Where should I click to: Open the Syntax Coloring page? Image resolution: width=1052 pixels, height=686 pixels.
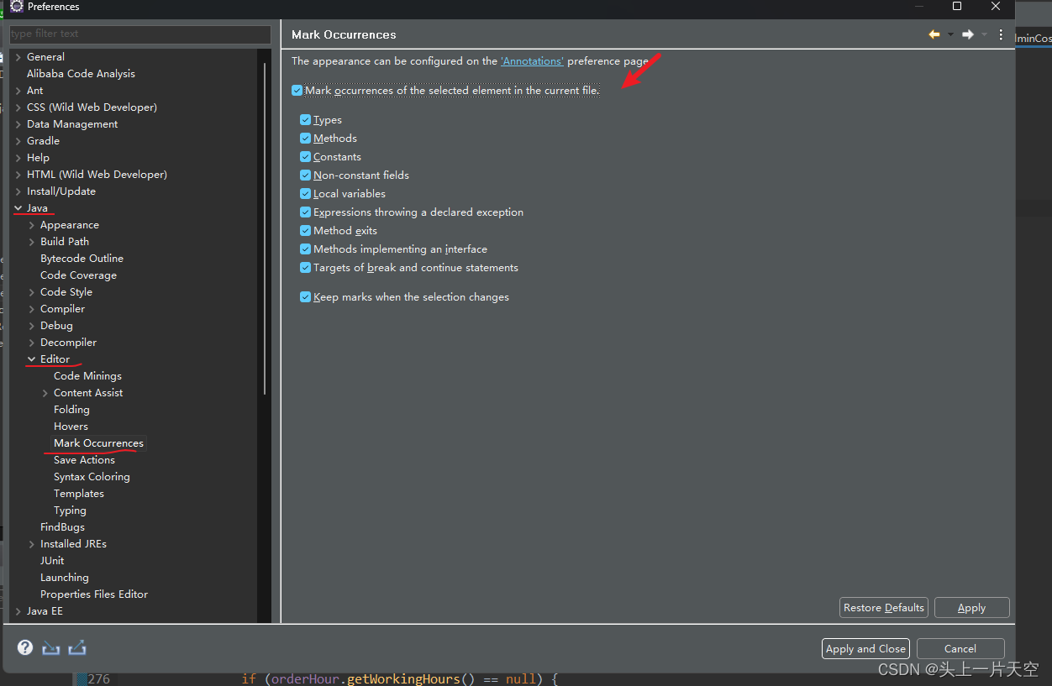tap(92, 477)
